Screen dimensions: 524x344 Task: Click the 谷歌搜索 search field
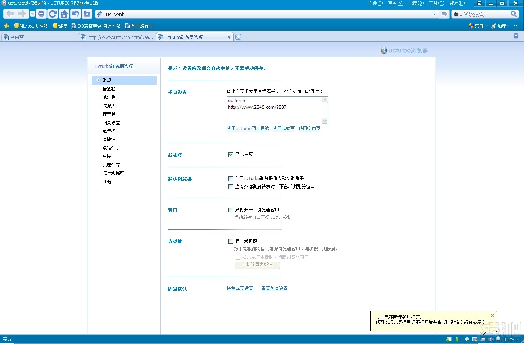click(x=486, y=14)
